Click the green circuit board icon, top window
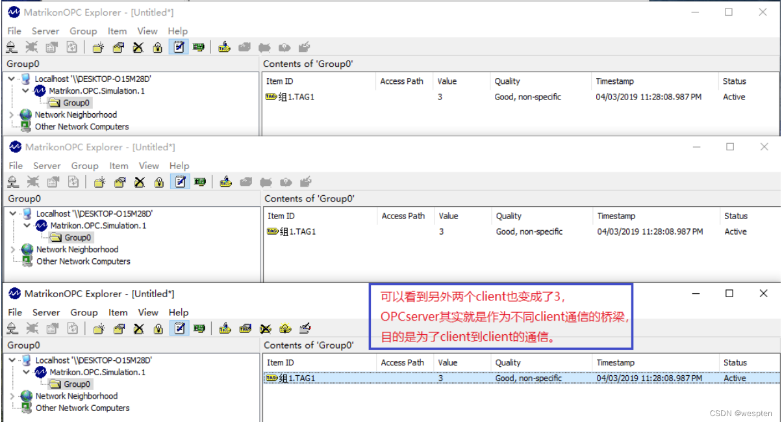The width and height of the screenshot is (782, 424). [198, 47]
